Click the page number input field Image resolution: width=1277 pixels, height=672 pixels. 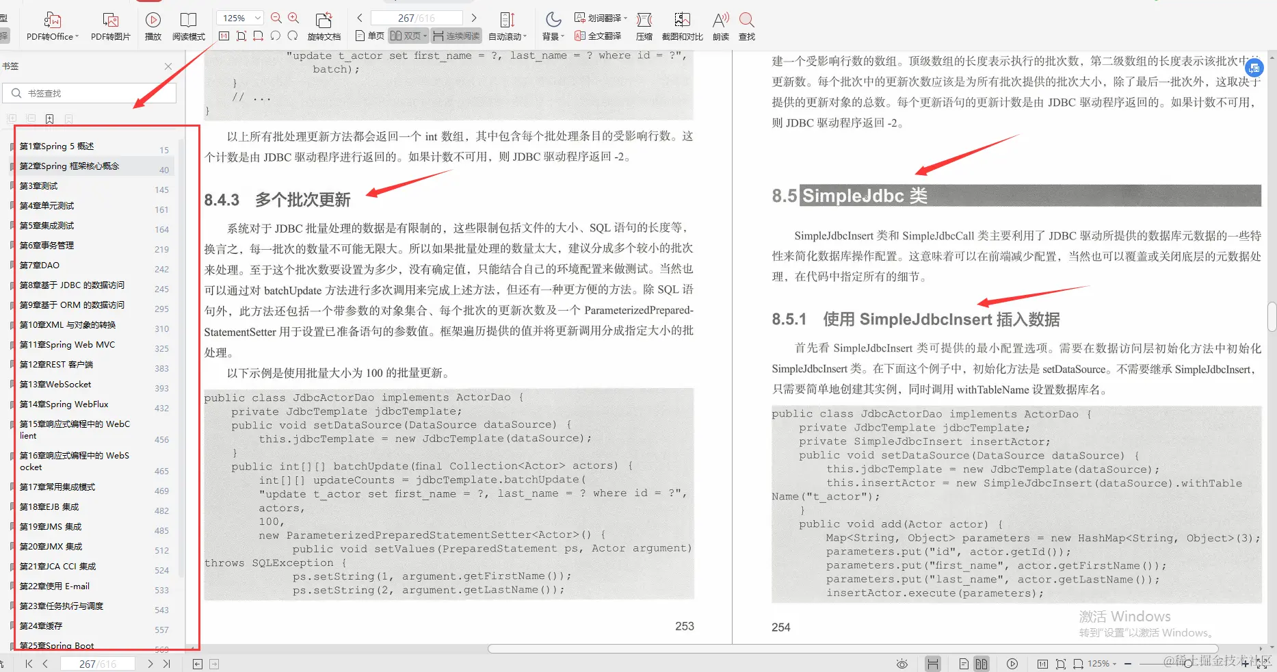tap(416, 17)
